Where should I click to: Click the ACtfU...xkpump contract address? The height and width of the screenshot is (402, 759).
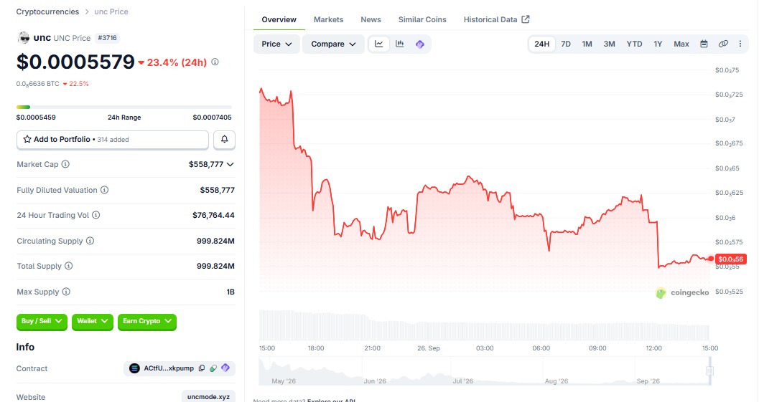169,368
